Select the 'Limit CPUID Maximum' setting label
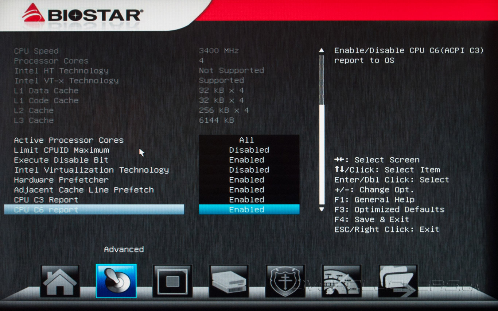This screenshot has height=311, width=498. [x=62, y=150]
